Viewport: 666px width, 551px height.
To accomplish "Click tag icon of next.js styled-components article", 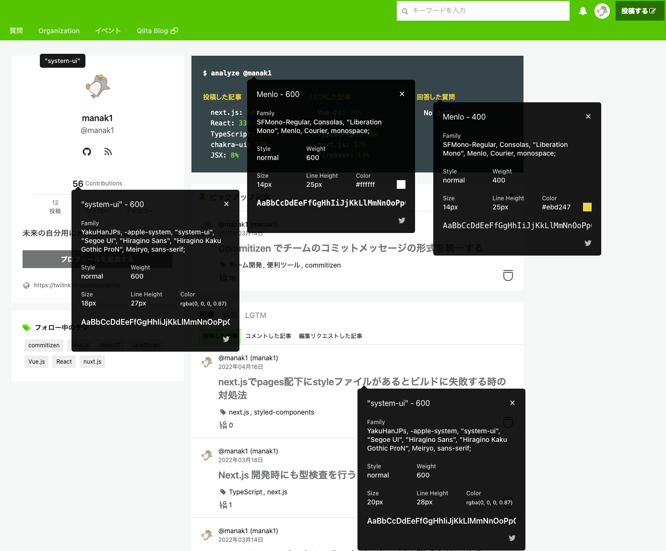I will click(223, 412).
